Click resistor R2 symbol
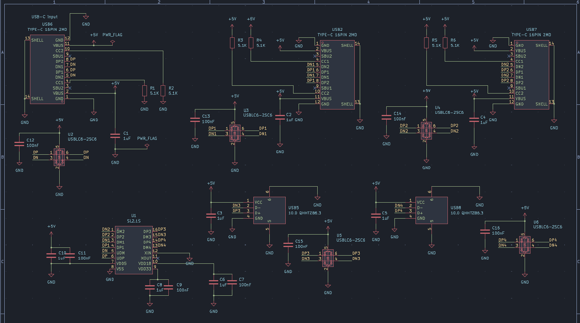The image size is (580, 323). pos(163,91)
